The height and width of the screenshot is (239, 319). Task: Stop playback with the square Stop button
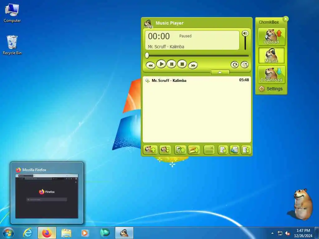coord(182,64)
